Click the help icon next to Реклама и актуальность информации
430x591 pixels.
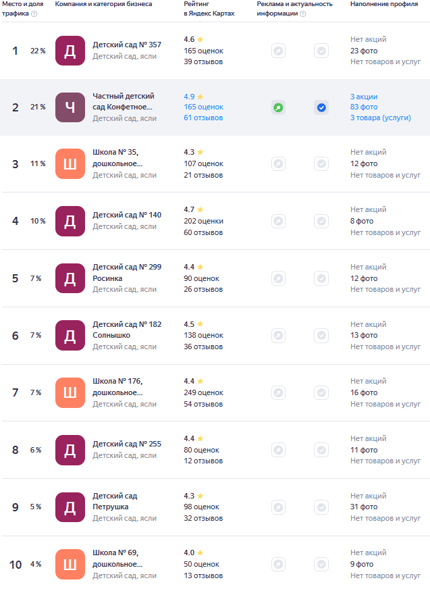(x=302, y=14)
